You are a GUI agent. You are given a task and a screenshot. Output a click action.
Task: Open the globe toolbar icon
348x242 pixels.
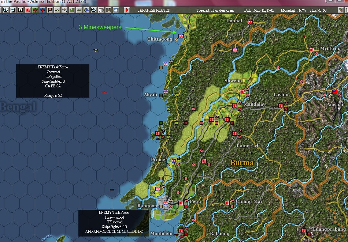pyautogui.click(x=86, y=10)
